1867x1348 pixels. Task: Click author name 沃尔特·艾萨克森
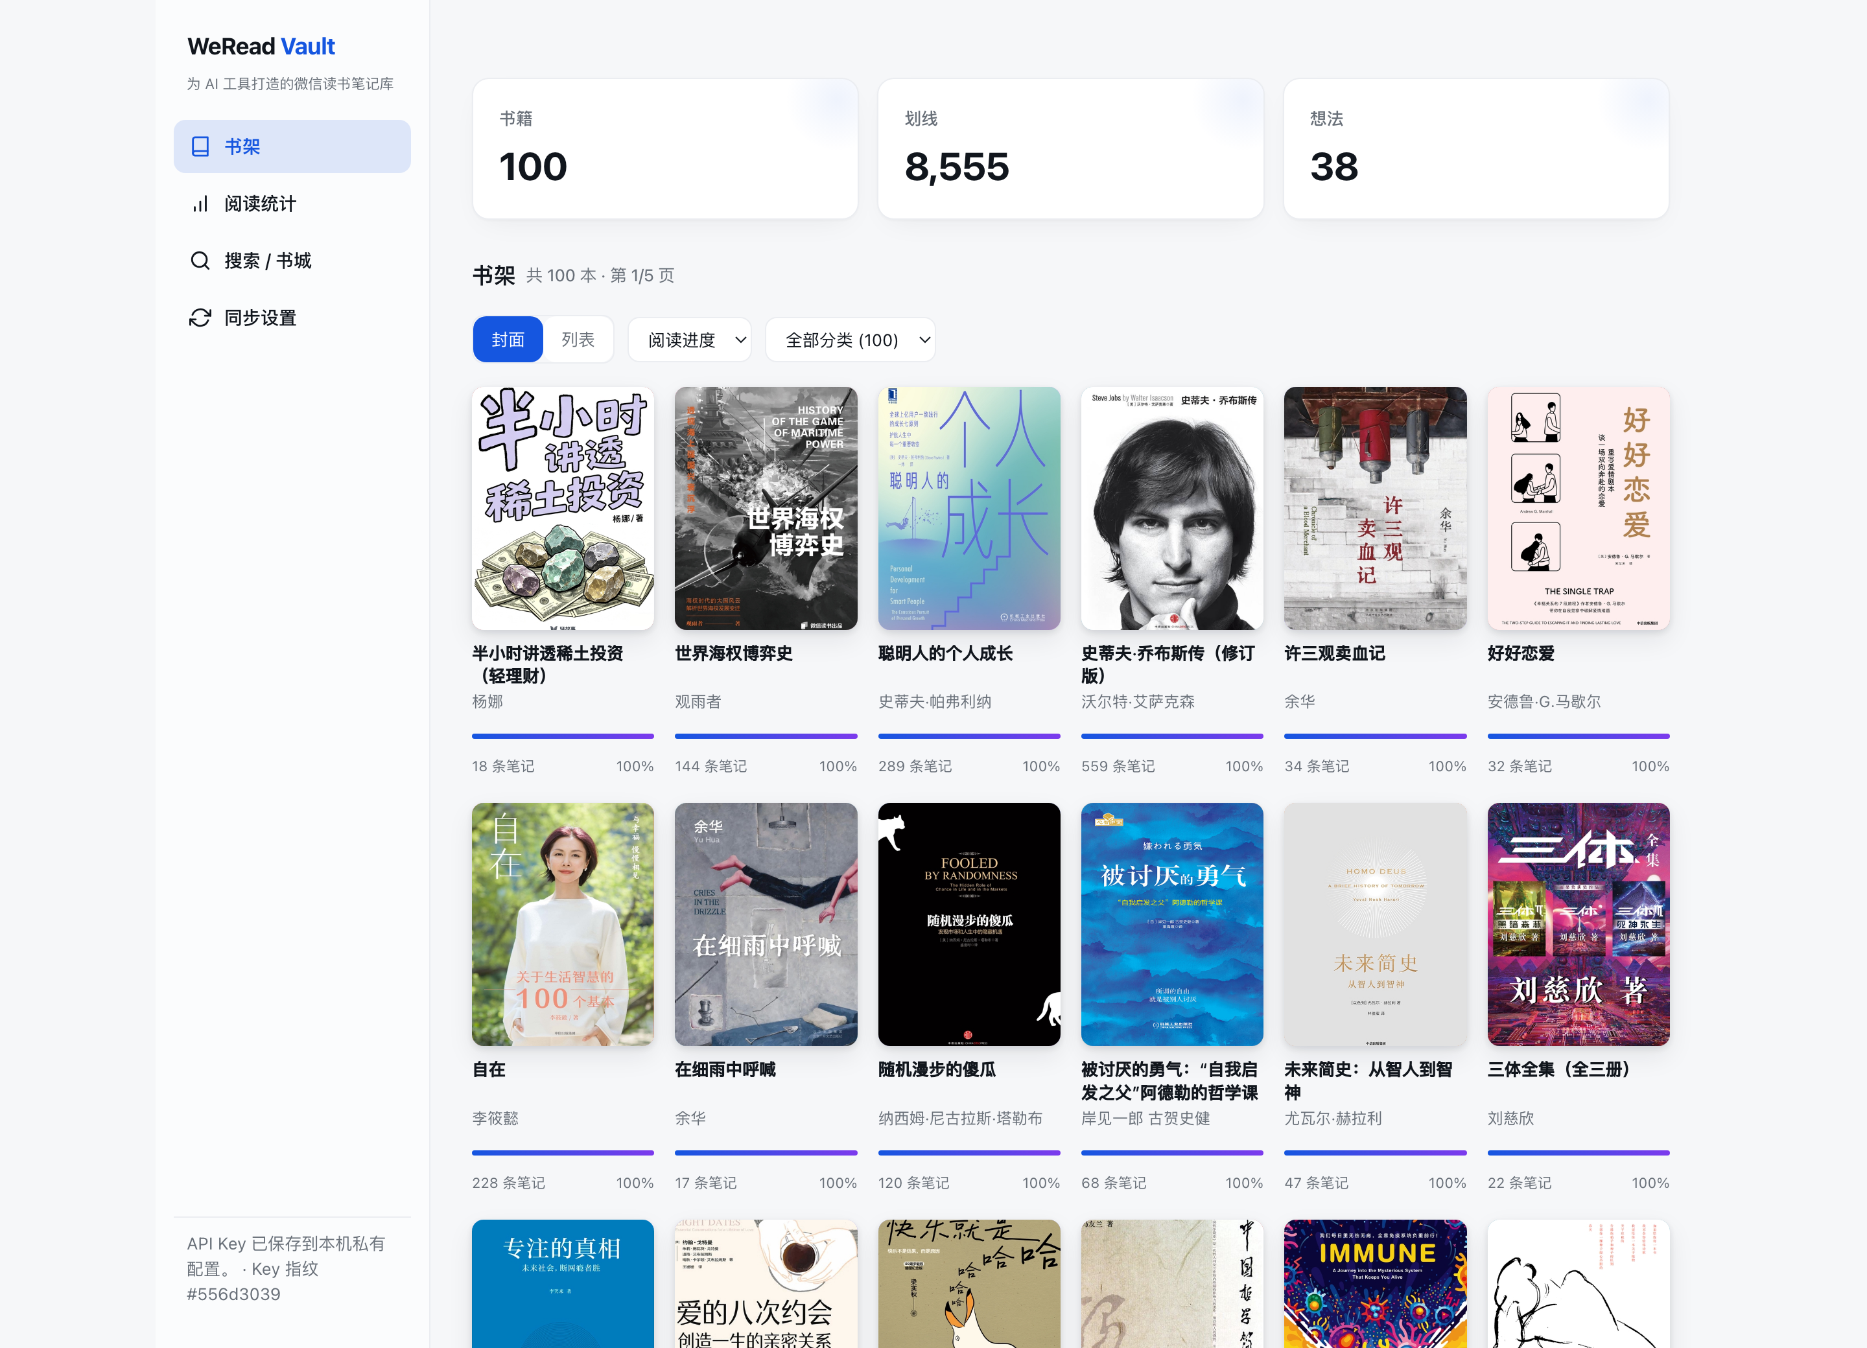point(1138,702)
